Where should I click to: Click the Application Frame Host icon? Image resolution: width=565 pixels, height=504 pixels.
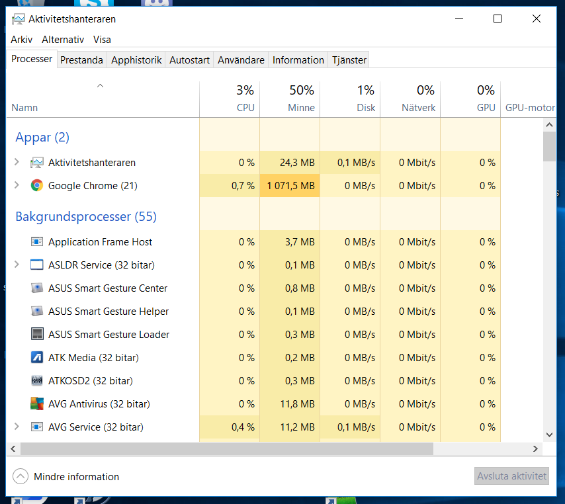(x=37, y=241)
